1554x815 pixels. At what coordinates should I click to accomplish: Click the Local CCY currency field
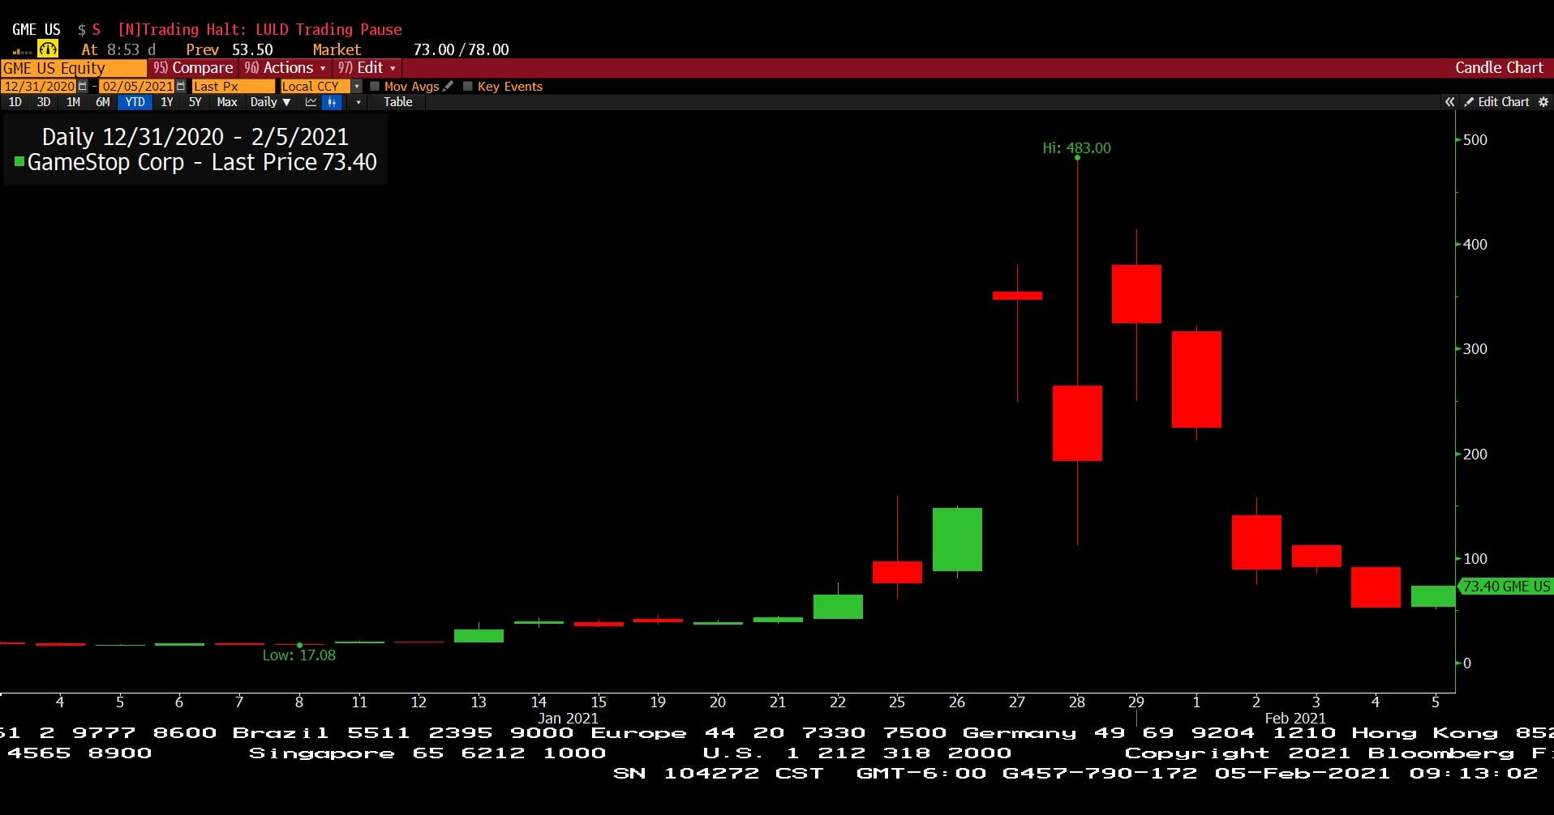pyautogui.click(x=315, y=86)
